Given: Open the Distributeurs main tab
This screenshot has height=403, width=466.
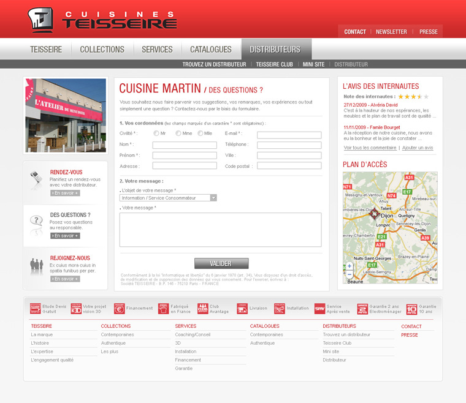Looking at the screenshot, I should [275, 49].
